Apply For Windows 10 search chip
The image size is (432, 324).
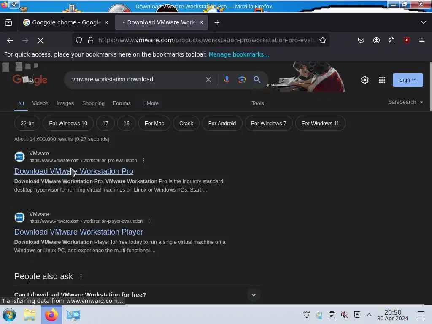click(68, 124)
